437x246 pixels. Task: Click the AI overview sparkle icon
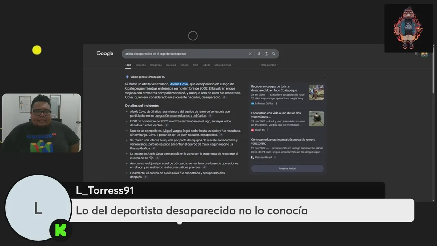tap(127, 77)
